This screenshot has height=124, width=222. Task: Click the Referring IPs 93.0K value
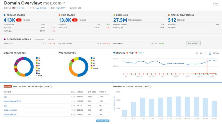(x=162, y=28)
